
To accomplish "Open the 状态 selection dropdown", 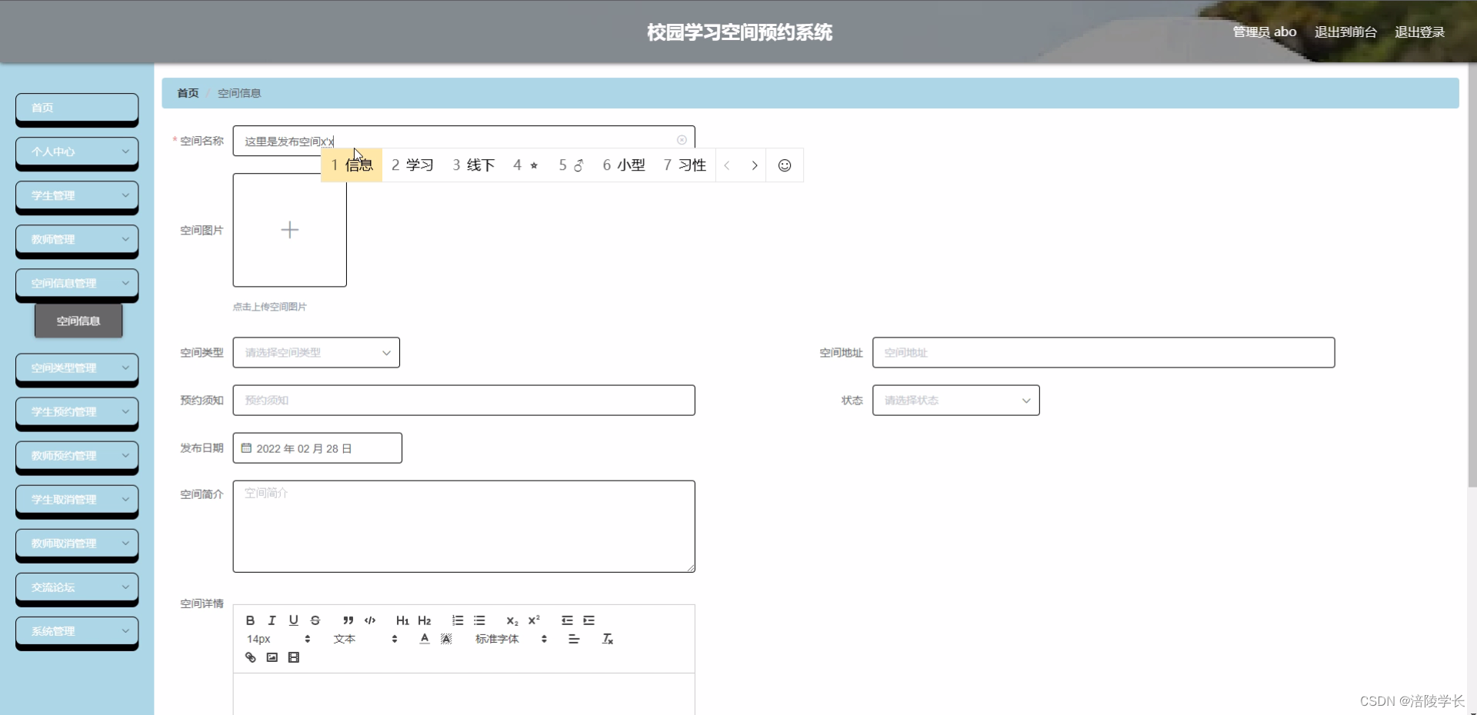I will tap(955, 400).
